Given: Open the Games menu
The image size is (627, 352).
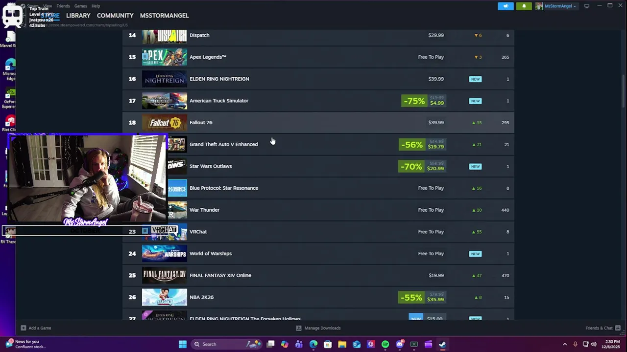Looking at the screenshot, I should (x=81, y=6).
